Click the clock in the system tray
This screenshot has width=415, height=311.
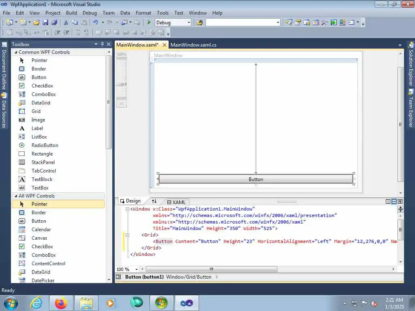(394, 303)
